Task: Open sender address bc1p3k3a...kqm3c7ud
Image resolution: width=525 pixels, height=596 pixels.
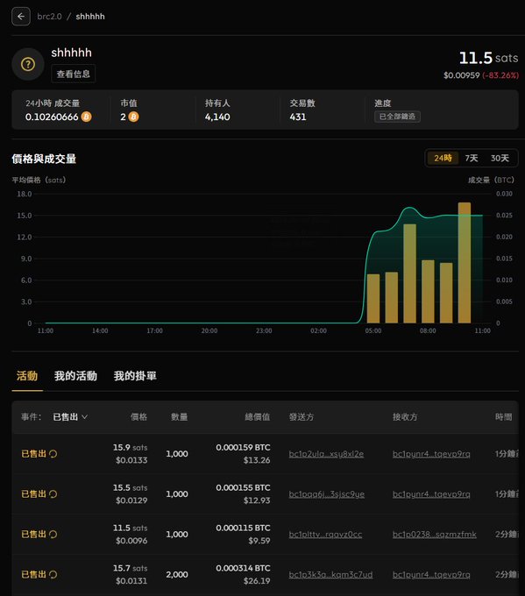Action: coord(330,575)
